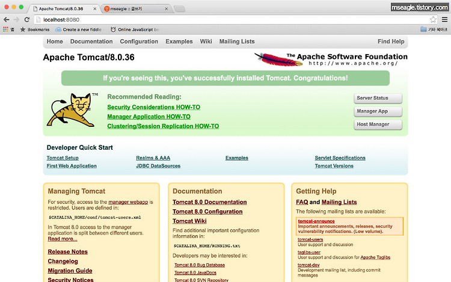Open Manager Application HOW-TO link

149,117
